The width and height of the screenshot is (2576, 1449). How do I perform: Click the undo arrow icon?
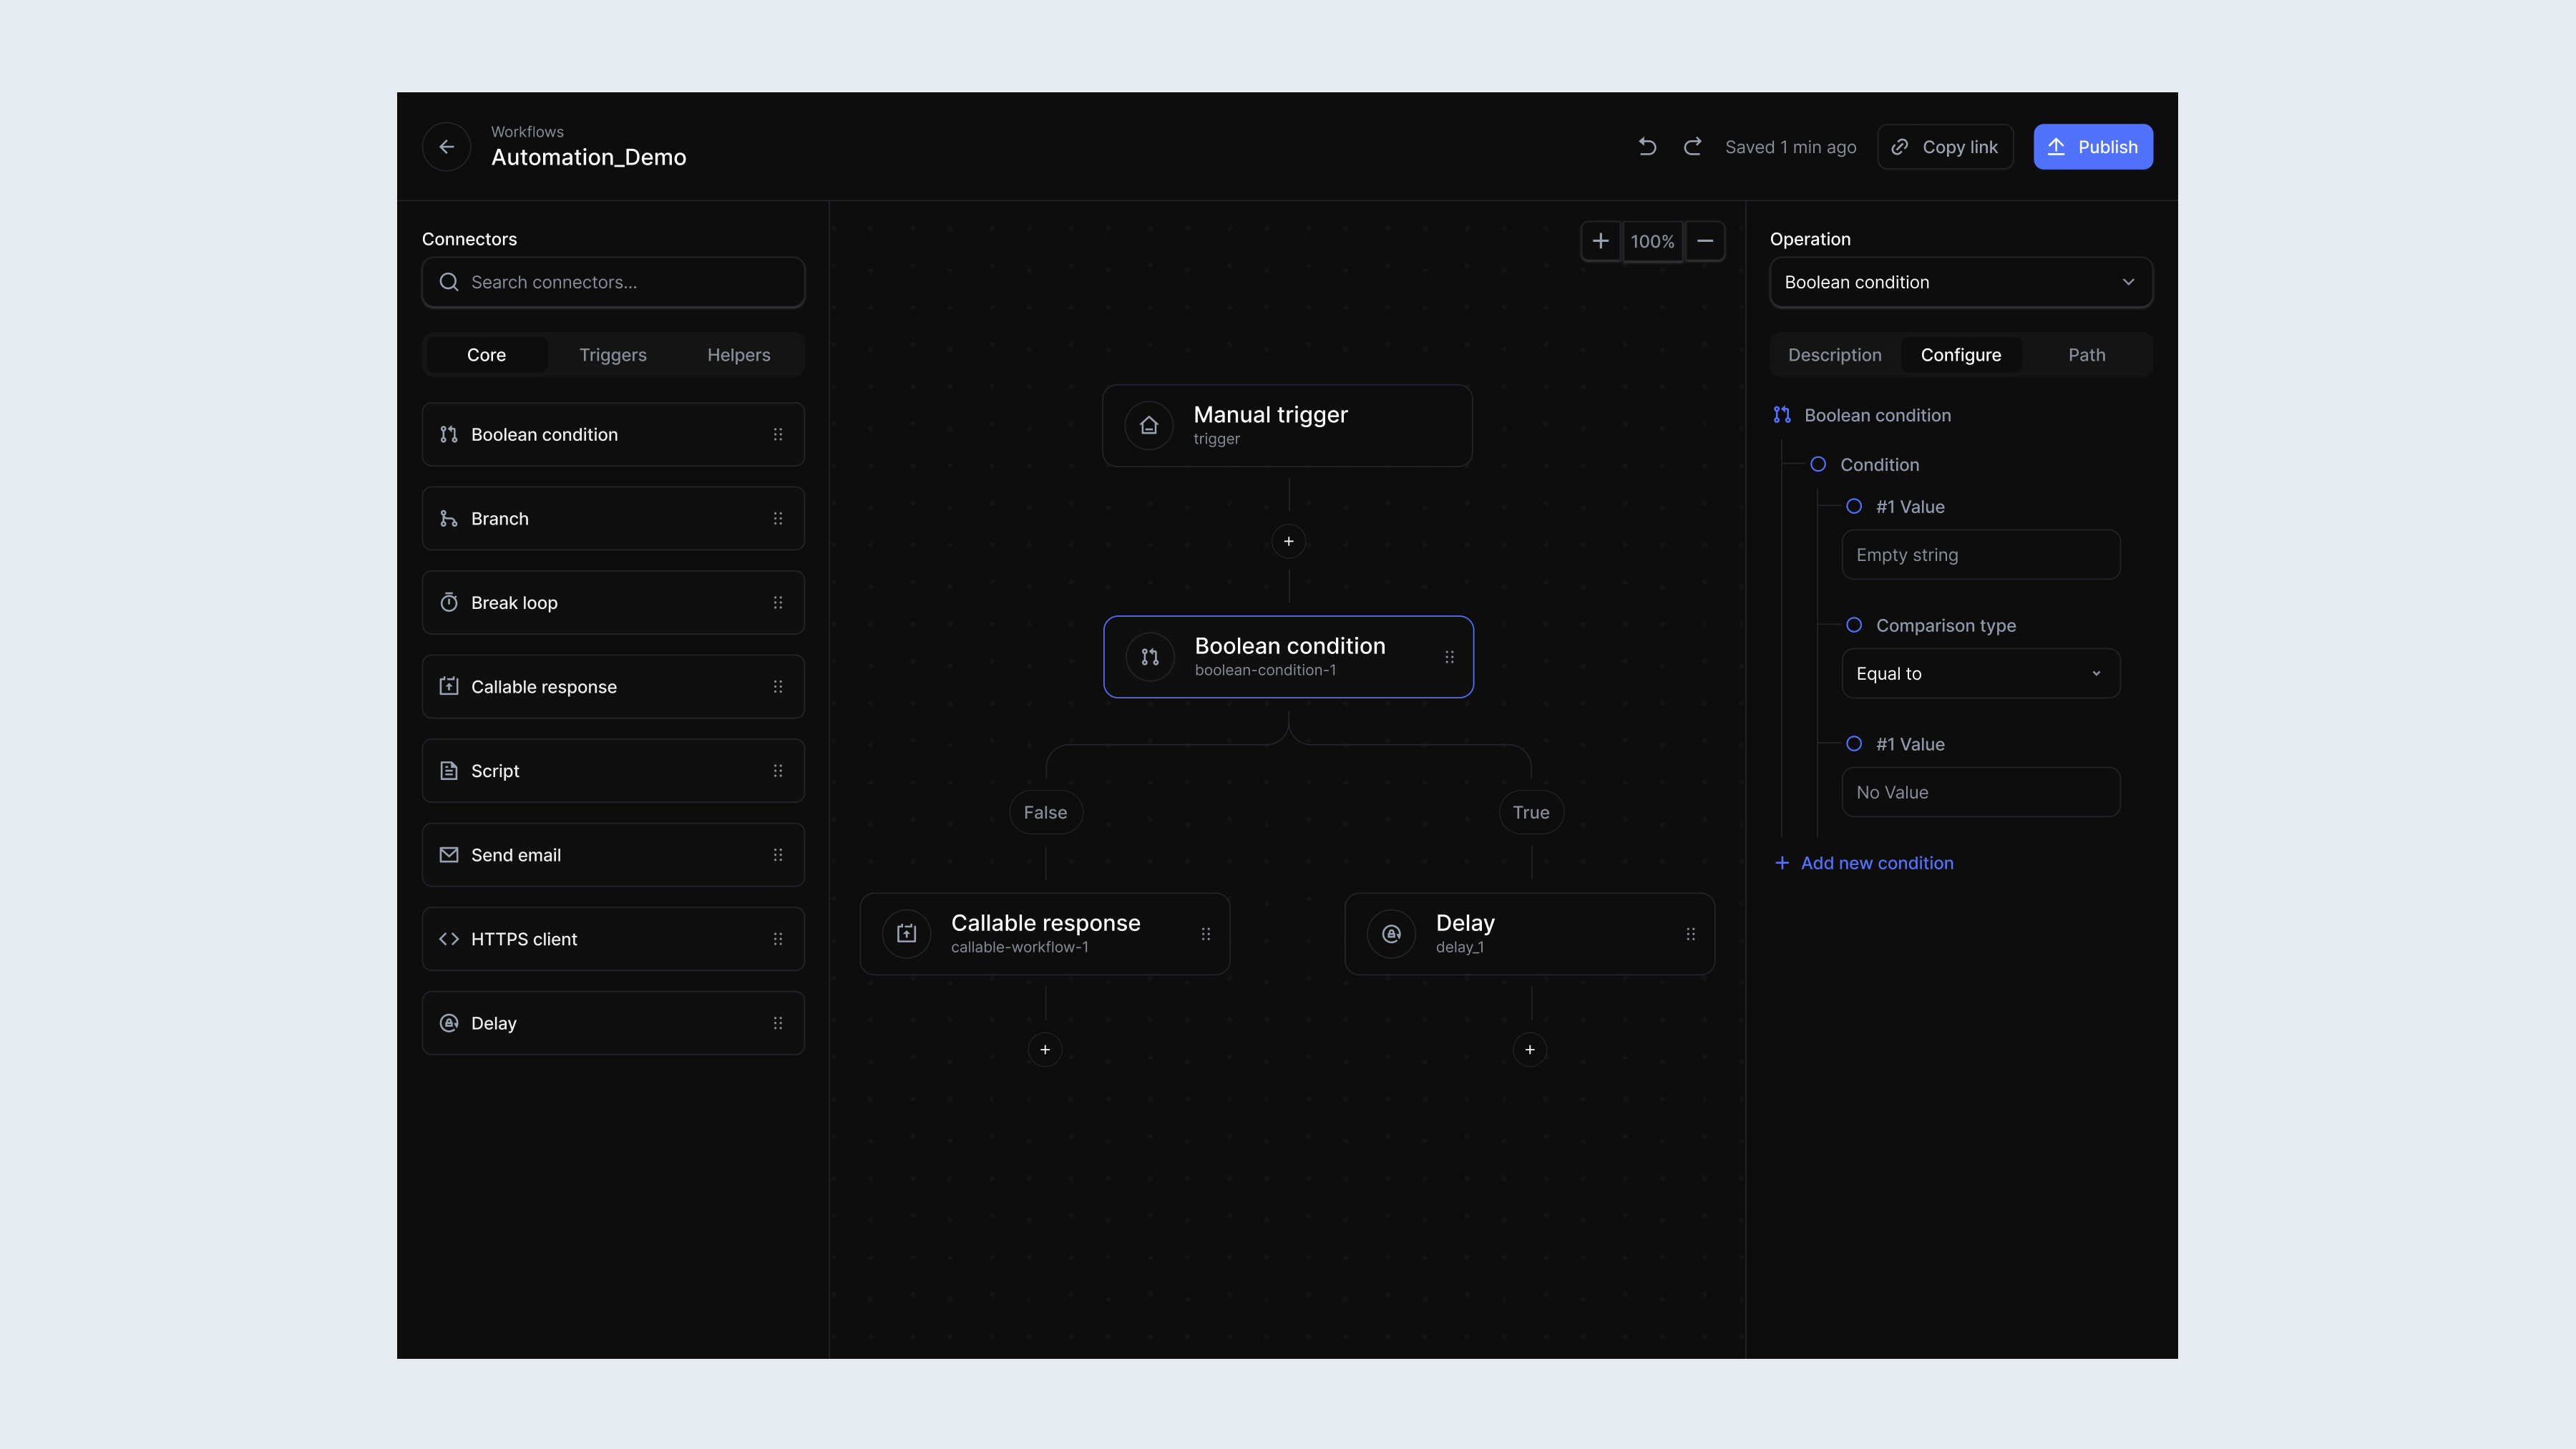[x=1648, y=146]
